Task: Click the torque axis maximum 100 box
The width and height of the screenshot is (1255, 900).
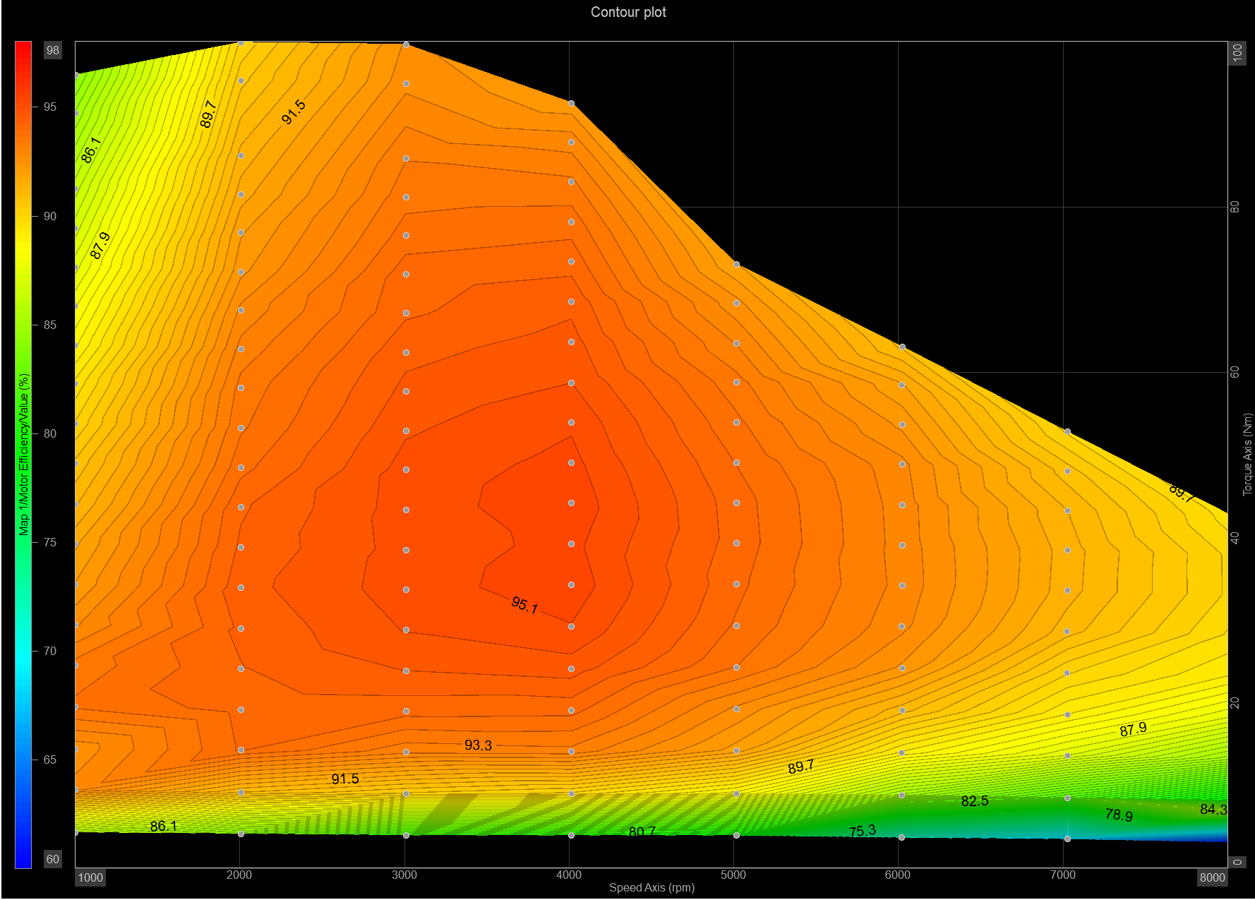Action: [x=1237, y=52]
